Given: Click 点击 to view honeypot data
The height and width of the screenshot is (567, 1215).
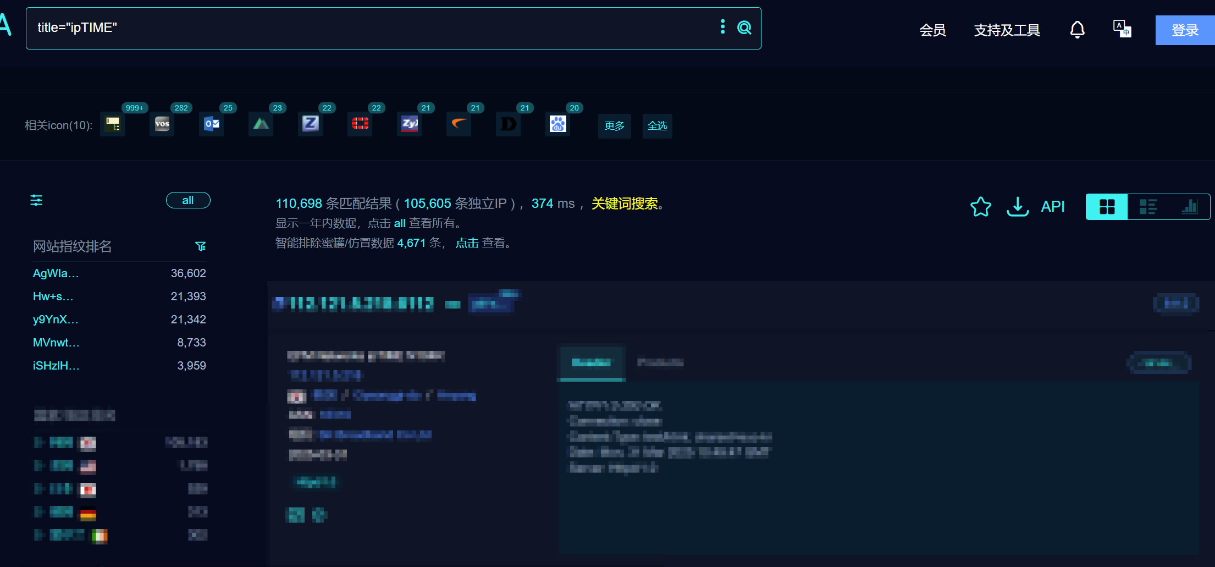Looking at the screenshot, I should click(x=467, y=243).
